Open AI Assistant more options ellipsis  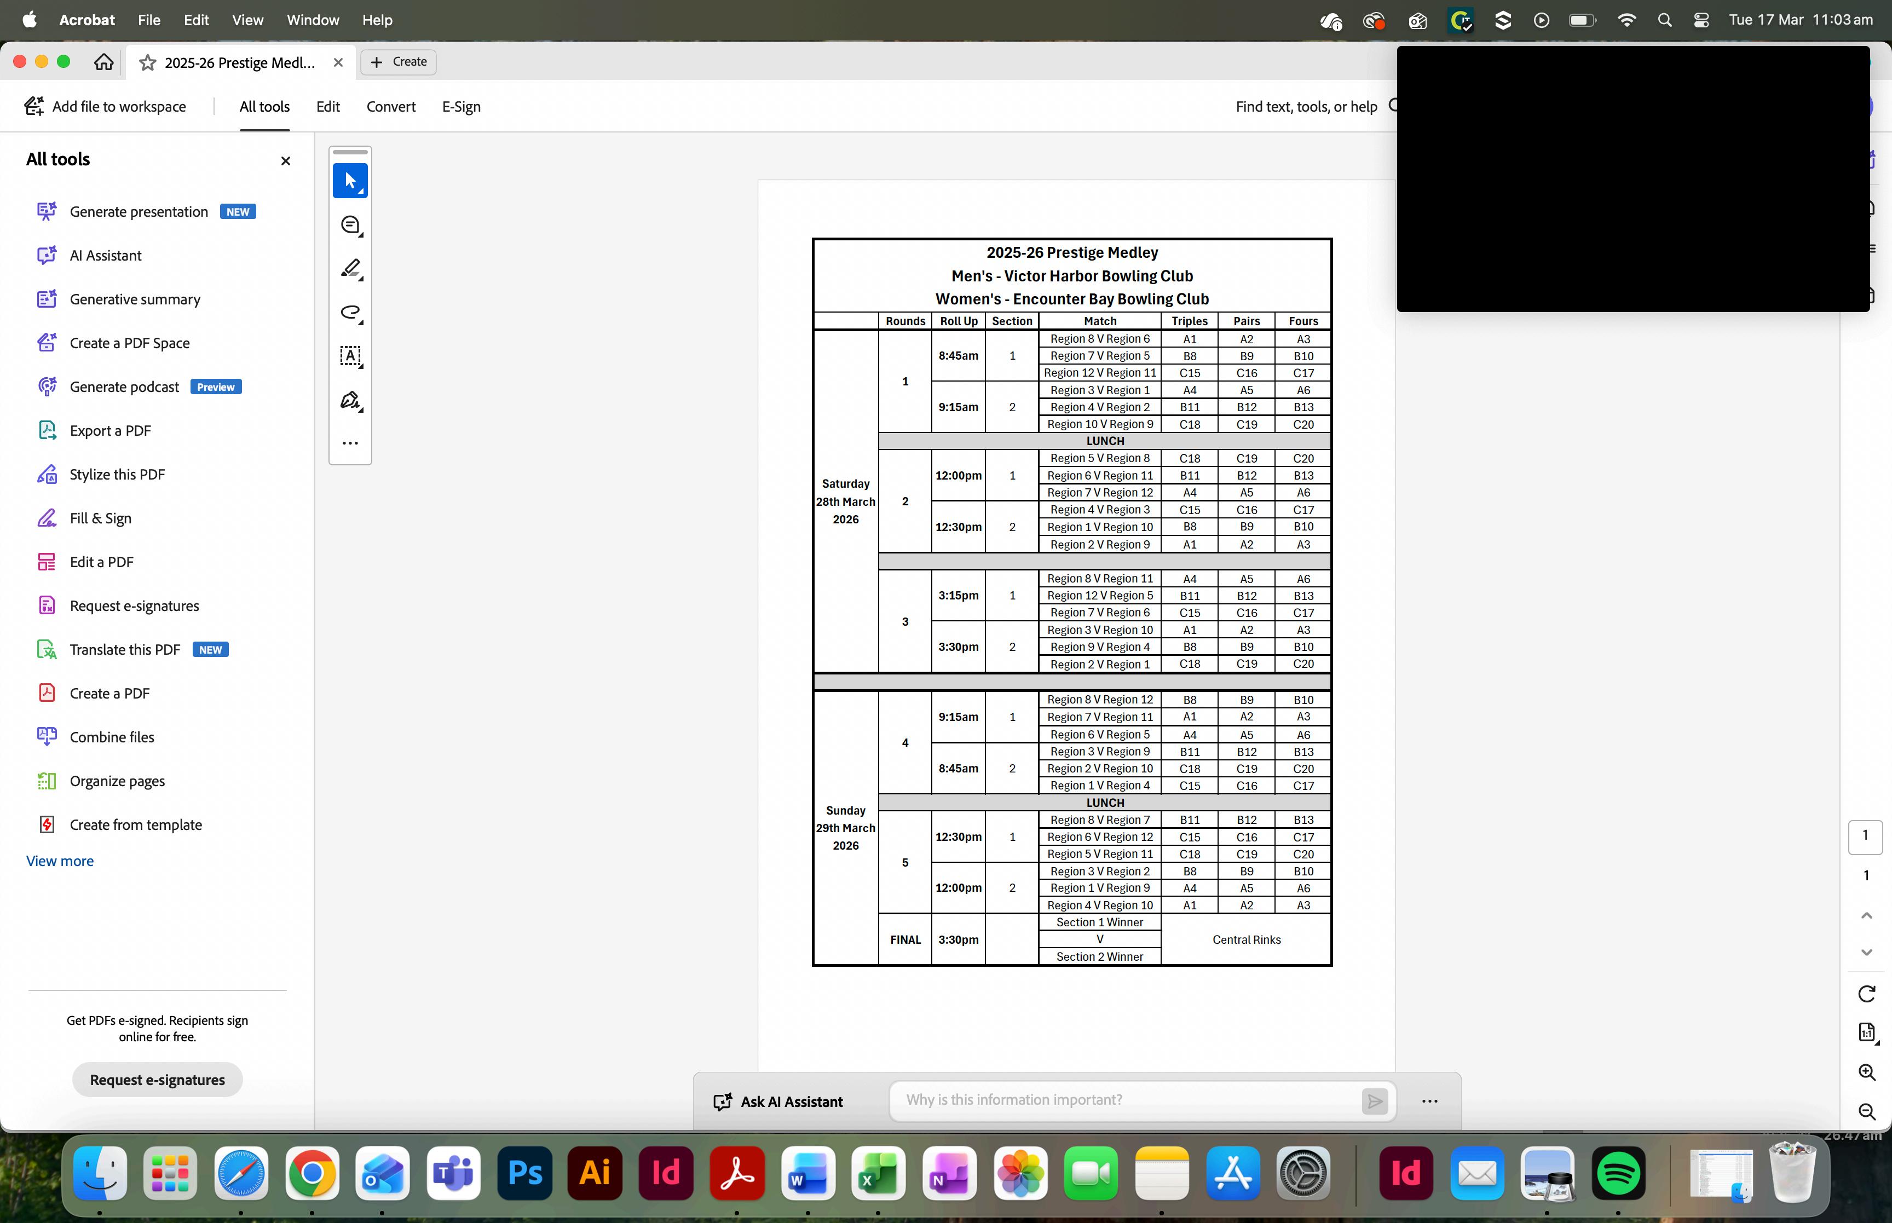1429,1101
